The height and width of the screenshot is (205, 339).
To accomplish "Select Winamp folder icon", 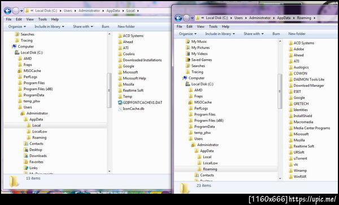I will 291,171.
